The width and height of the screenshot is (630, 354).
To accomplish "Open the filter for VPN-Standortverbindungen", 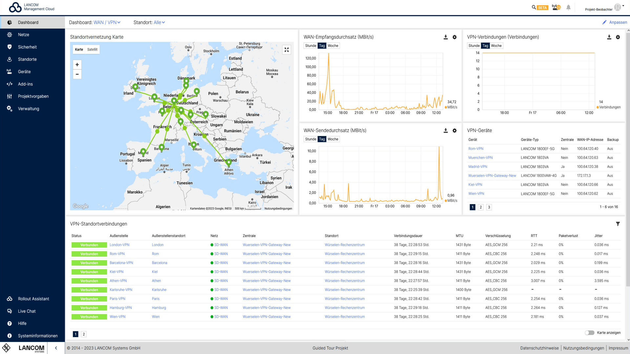I will tap(618, 224).
